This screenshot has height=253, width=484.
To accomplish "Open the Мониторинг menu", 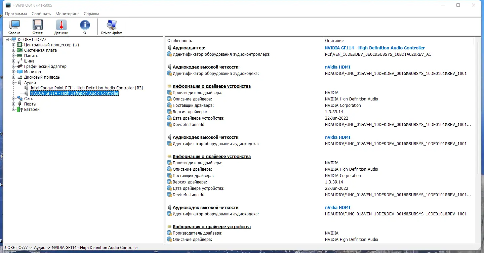I will (x=67, y=14).
